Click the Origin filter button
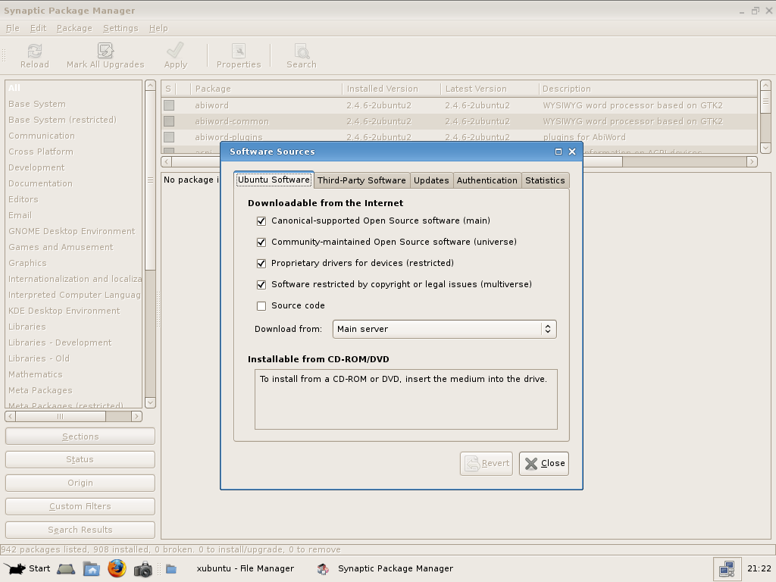 tap(80, 483)
